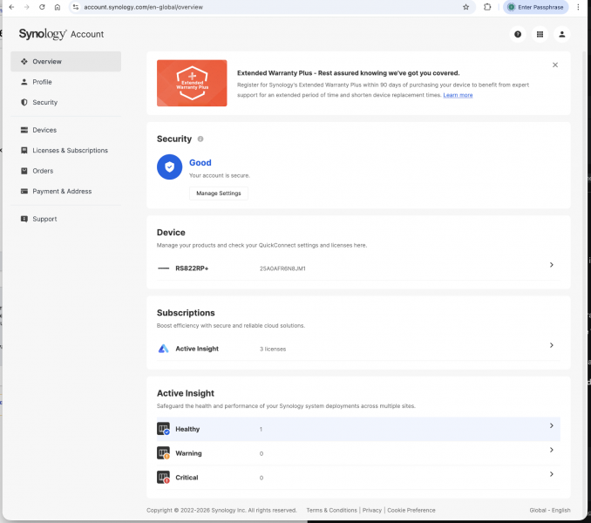The height and width of the screenshot is (523, 591).
Task: Click the Synology Account logo
Action: (61, 34)
